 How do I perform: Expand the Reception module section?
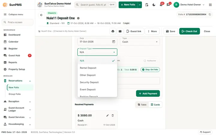(x=30, y=102)
